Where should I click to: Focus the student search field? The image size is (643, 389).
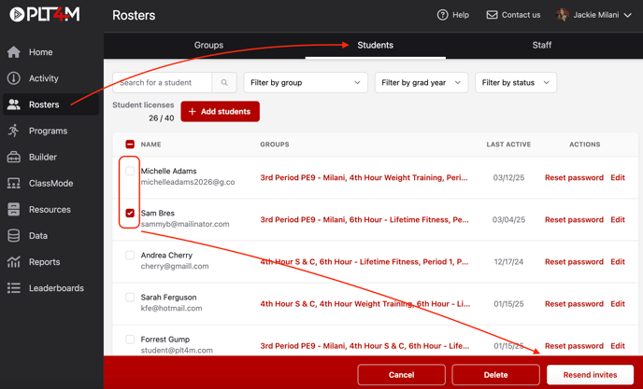click(163, 83)
